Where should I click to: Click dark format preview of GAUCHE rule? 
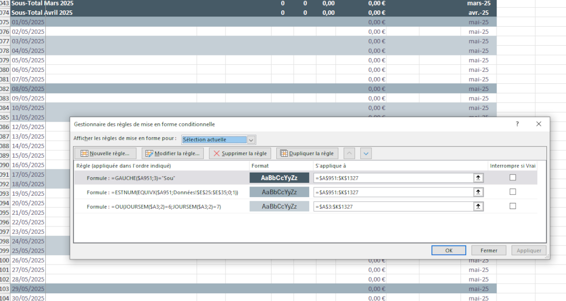point(279,178)
